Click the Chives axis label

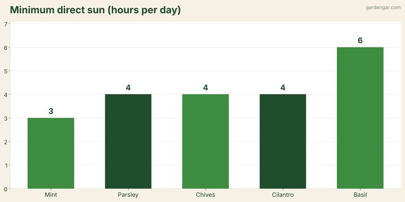206,195
